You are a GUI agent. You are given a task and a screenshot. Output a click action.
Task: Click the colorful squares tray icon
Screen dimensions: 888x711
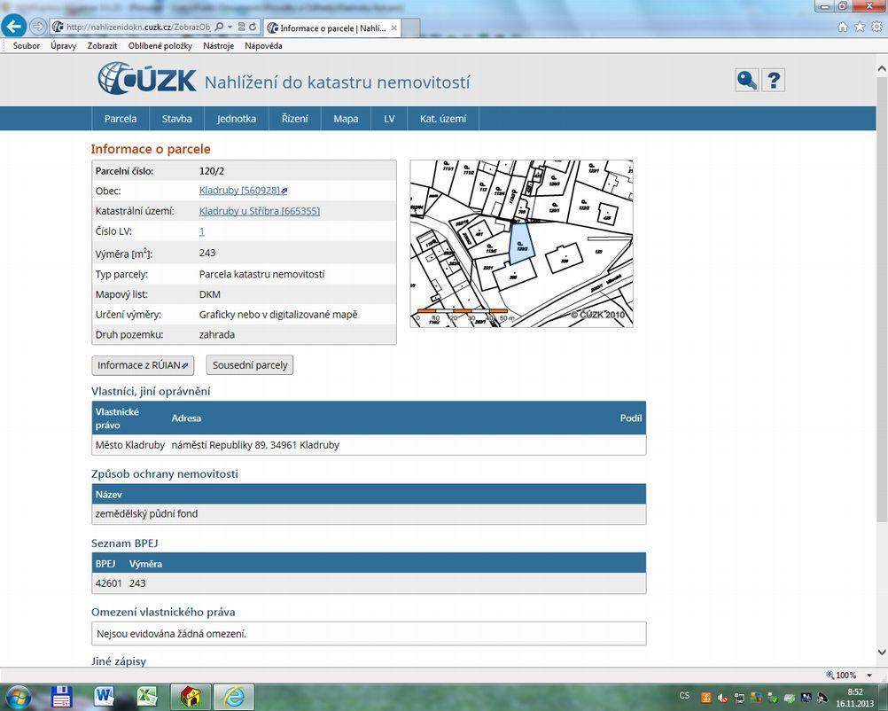tap(756, 698)
